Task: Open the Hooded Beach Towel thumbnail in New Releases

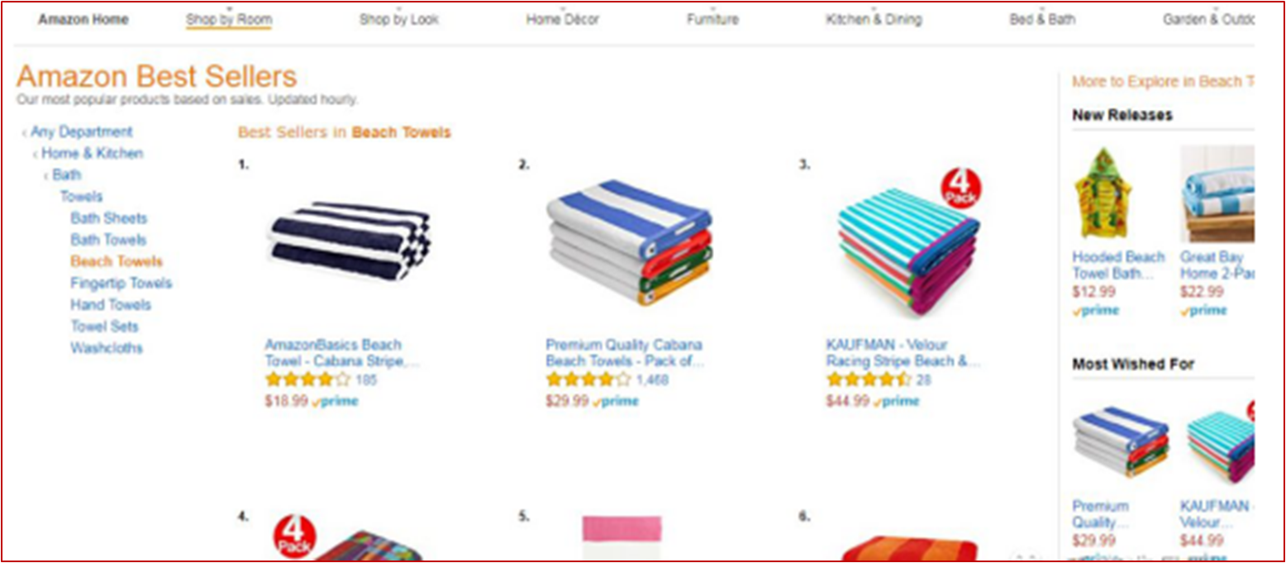Action: click(x=1103, y=194)
